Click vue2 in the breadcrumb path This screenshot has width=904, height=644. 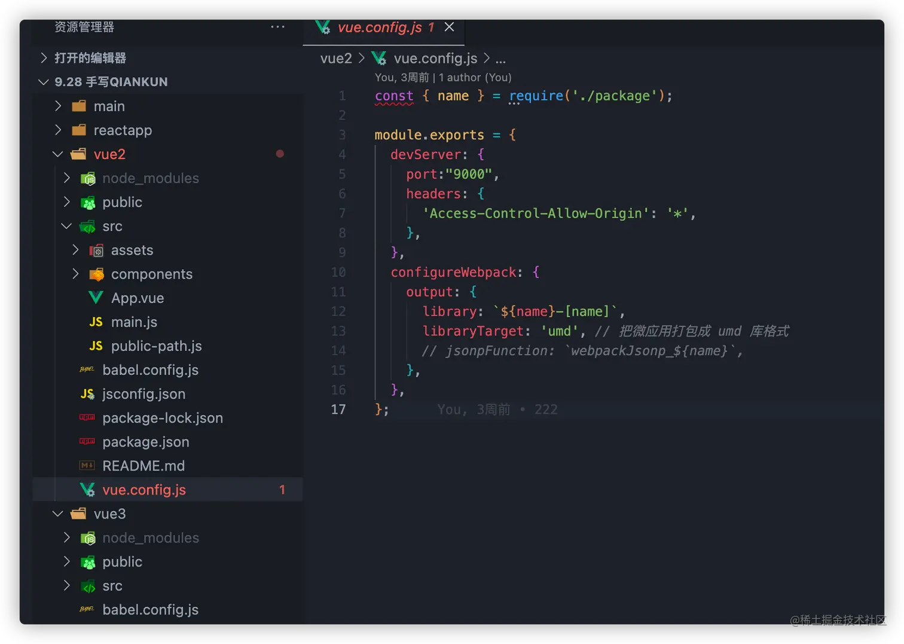pyautogui.click(x=336, y=58)
